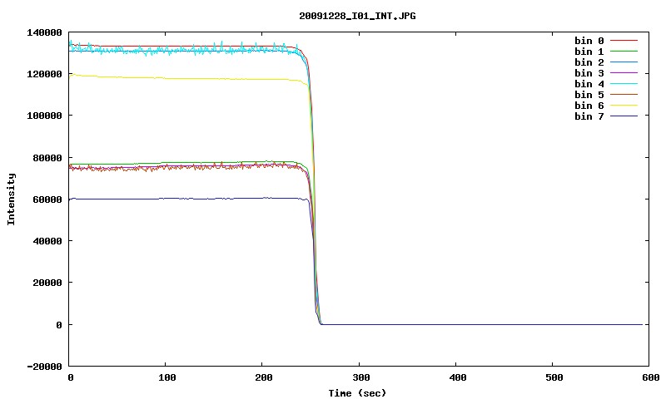Click the 'bin 7' legend label

tap(589, 116)
